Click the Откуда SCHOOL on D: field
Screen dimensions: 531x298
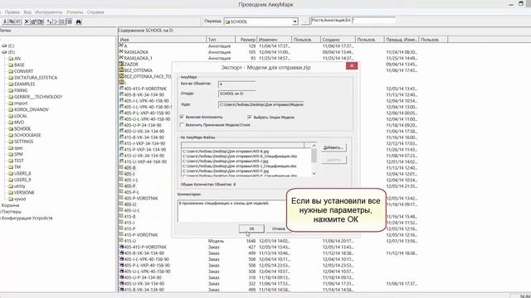(x=236, y=94)
